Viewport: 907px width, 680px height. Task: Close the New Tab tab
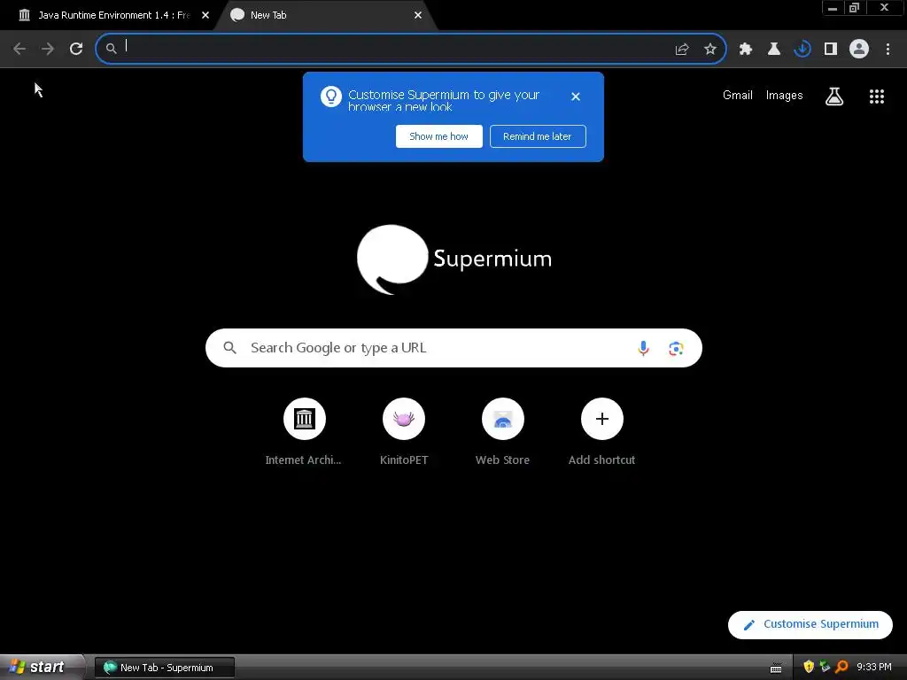click(418, 15)
